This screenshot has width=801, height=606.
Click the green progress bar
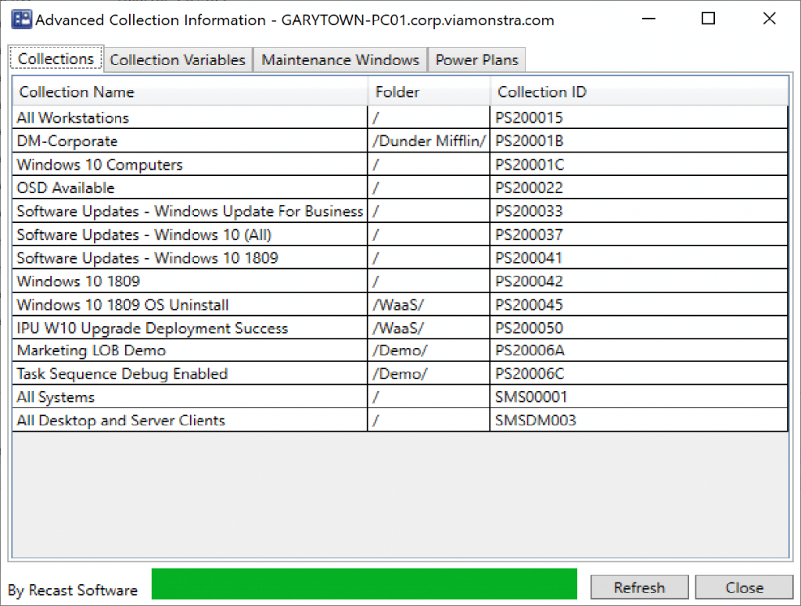point(364,583)
